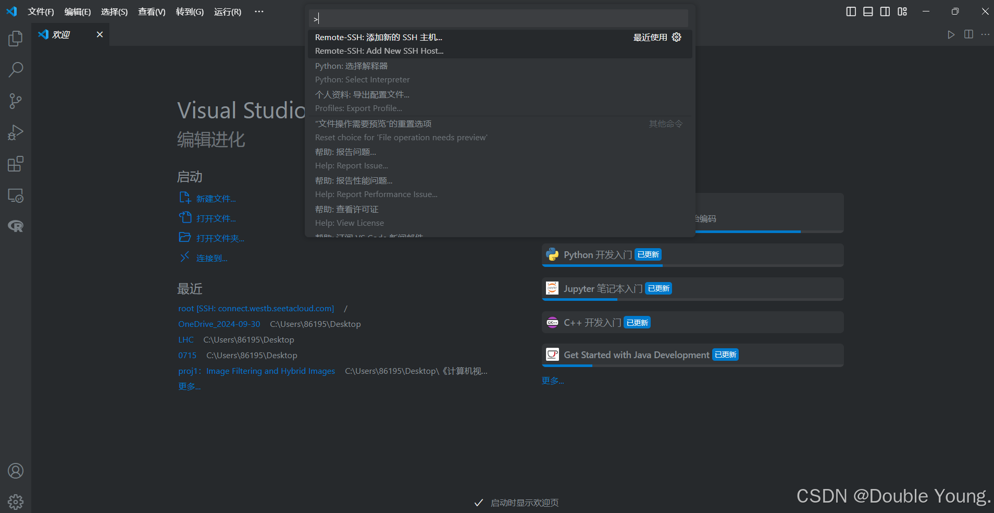
Task: Click the 连接到... link
Action: tap(212, 258)
